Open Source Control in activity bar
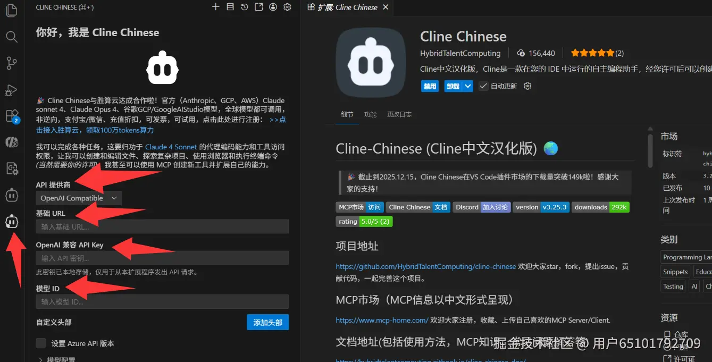The height and width of the screenshot is (362, 712). point(11,63)
